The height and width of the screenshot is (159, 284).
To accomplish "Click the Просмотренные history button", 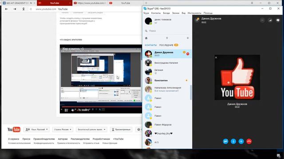I will (x=121, y=129).
